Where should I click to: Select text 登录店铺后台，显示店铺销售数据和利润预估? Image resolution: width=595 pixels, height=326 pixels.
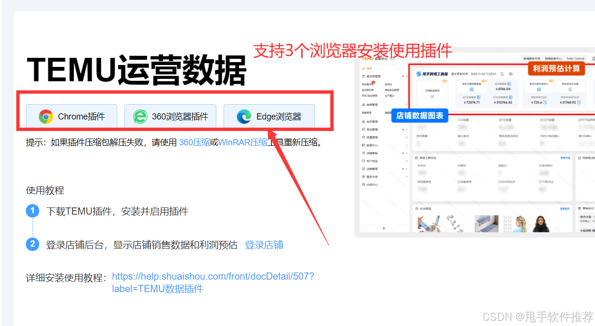[142, 245]
